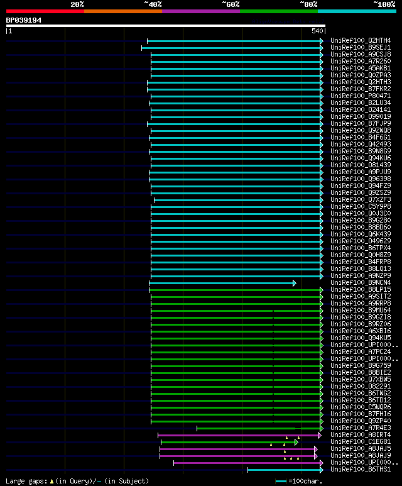Open the UniRef100_B4F6G1 hit
402x486 pixels.
[361, 137]
